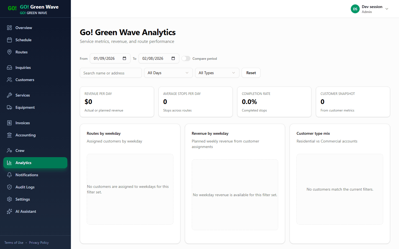
Task: Open Audit Logs from sidebar
Action: pos(24,187)
